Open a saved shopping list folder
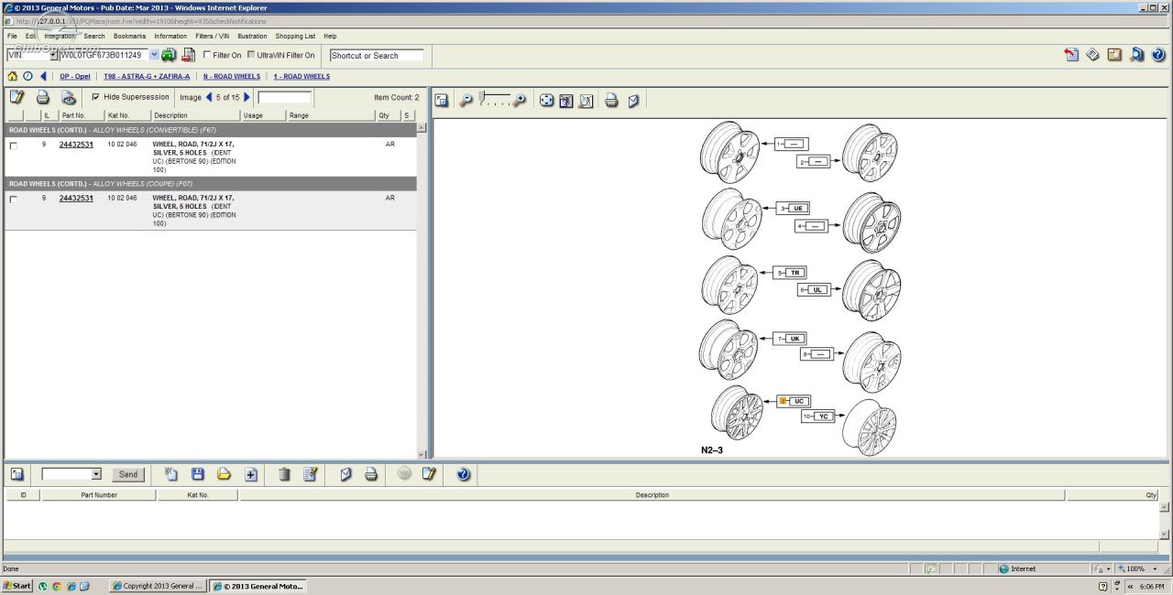This screenshot has height=595, width=1173. tap(224, 474)
